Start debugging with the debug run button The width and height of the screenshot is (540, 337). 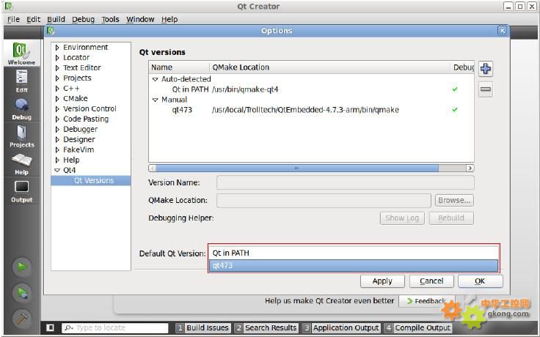pos(22,293)
